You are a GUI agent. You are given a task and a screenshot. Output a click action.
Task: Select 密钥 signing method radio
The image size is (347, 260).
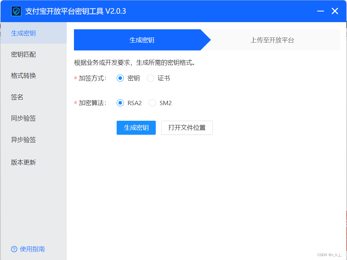[x=120, y=78]
